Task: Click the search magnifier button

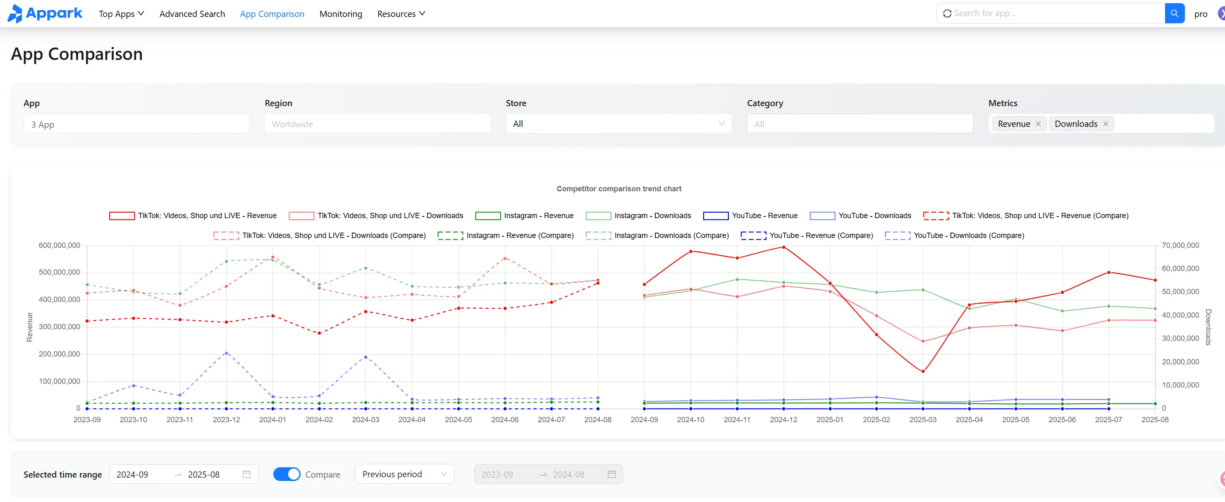Action: (x=1174, y=13)
